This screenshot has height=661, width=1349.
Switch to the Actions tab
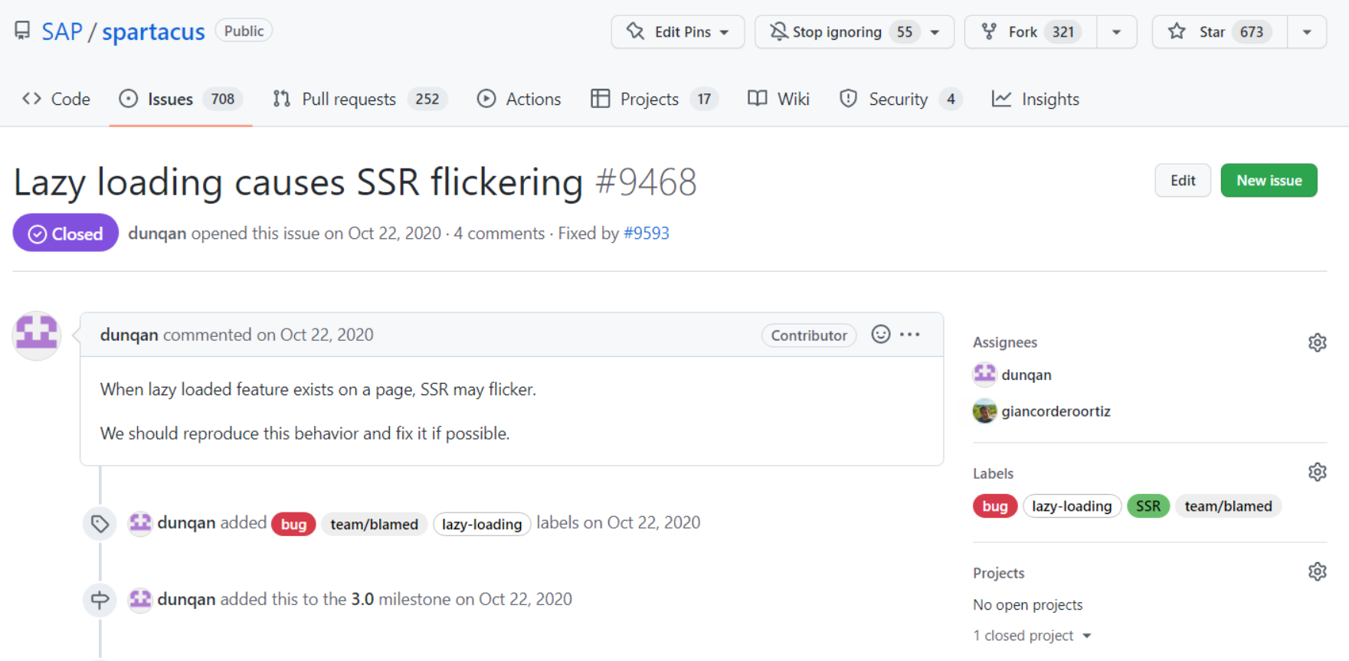[519, 99]
